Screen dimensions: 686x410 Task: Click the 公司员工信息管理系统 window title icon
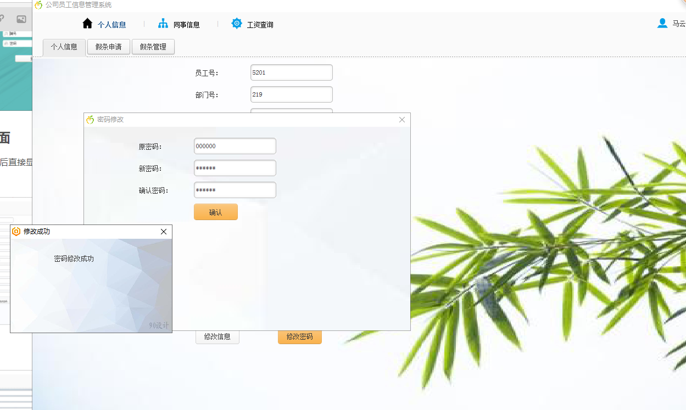click(38, 5)
